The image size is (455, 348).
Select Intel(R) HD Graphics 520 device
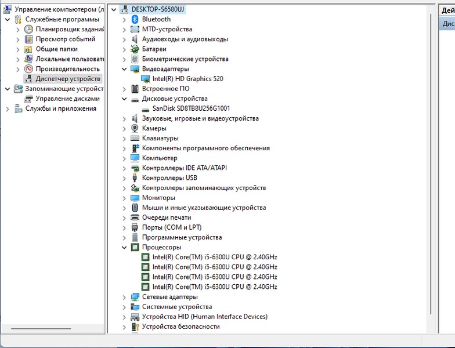(187, 79)
